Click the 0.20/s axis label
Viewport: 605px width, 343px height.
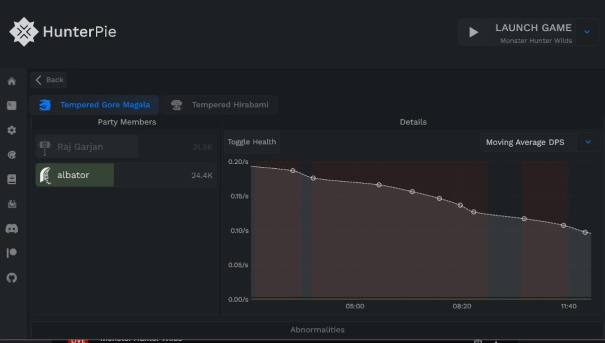click(x=238, y=162)
